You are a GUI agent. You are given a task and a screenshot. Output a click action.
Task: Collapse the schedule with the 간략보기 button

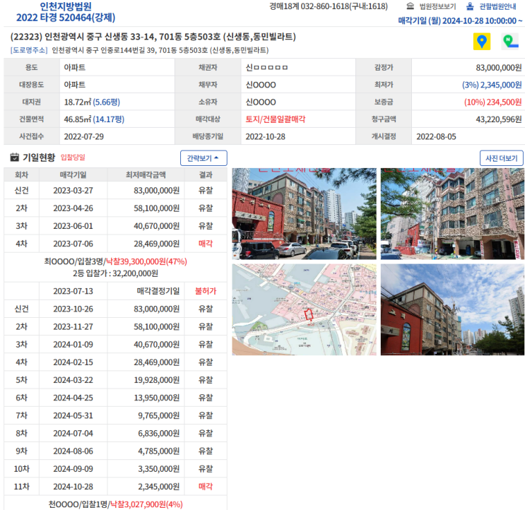[203, 158]
